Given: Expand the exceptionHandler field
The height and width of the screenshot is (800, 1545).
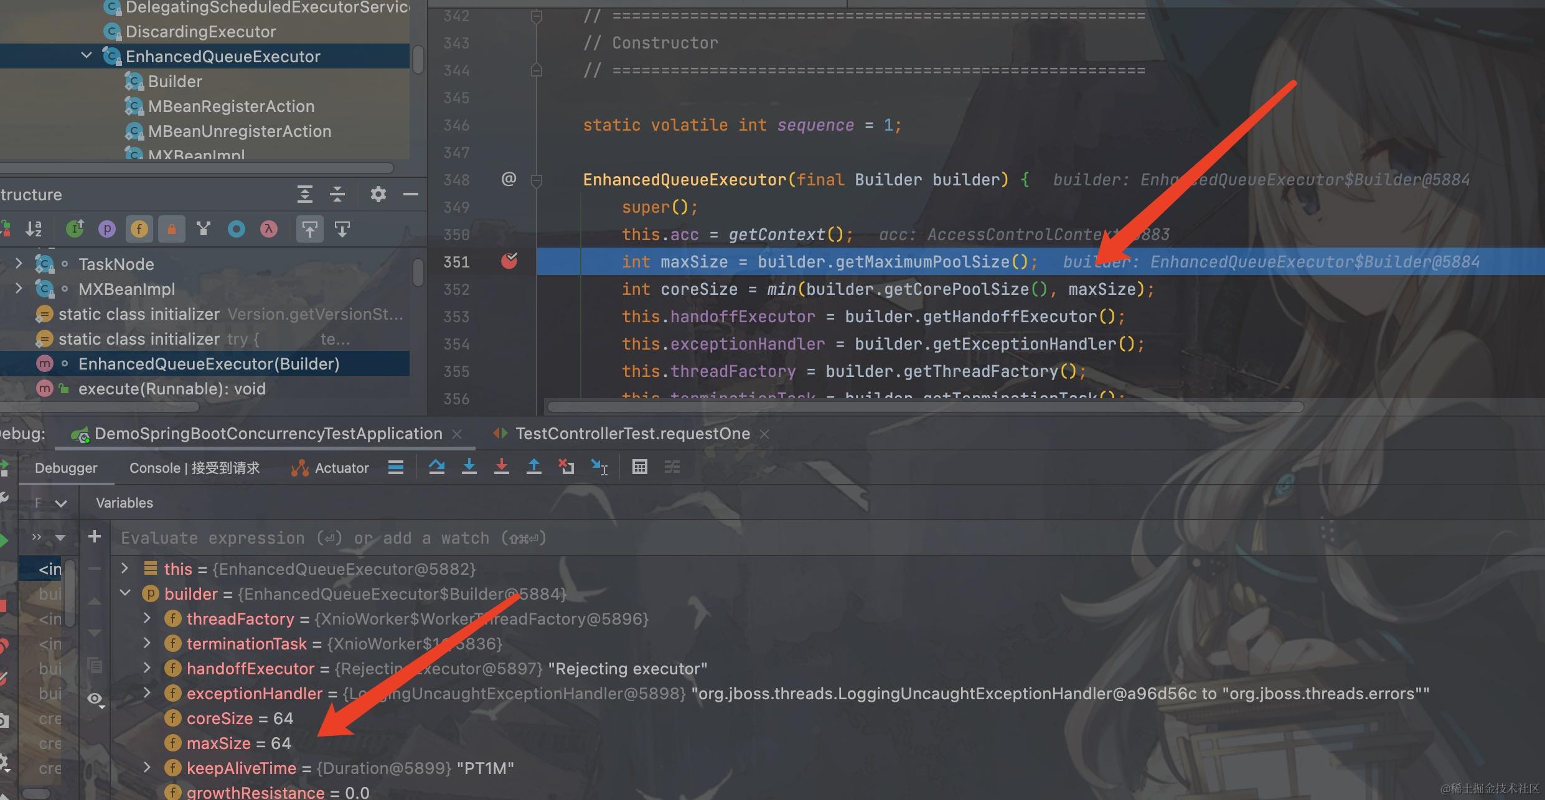Looking at the screenshot, I should (147, 692).
